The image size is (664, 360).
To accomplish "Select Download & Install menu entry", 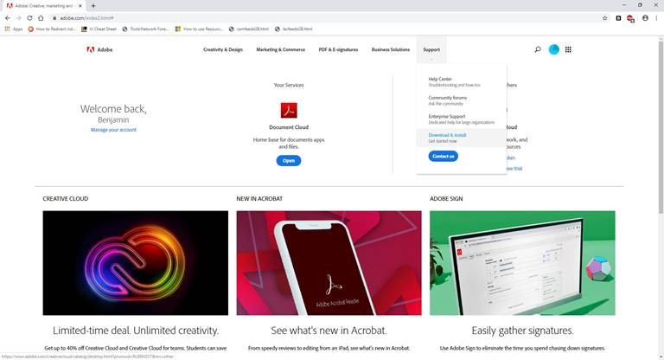I will pyautogui.click(x=447, y=135).
